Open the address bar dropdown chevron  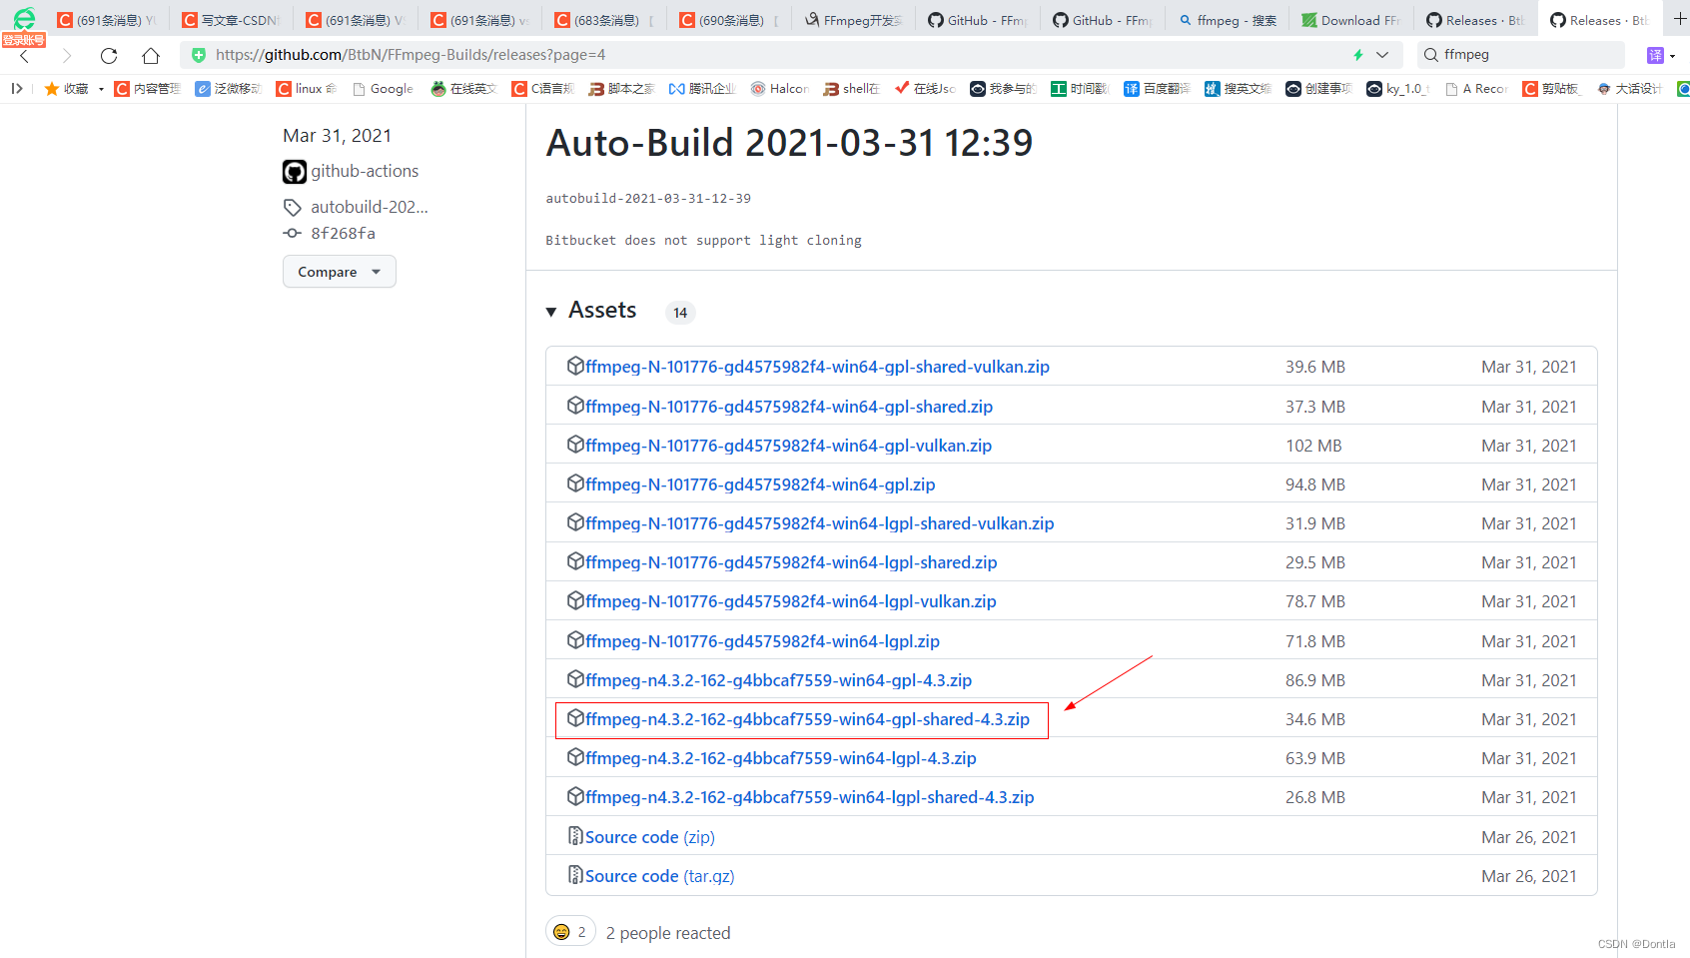(1382, 55)
